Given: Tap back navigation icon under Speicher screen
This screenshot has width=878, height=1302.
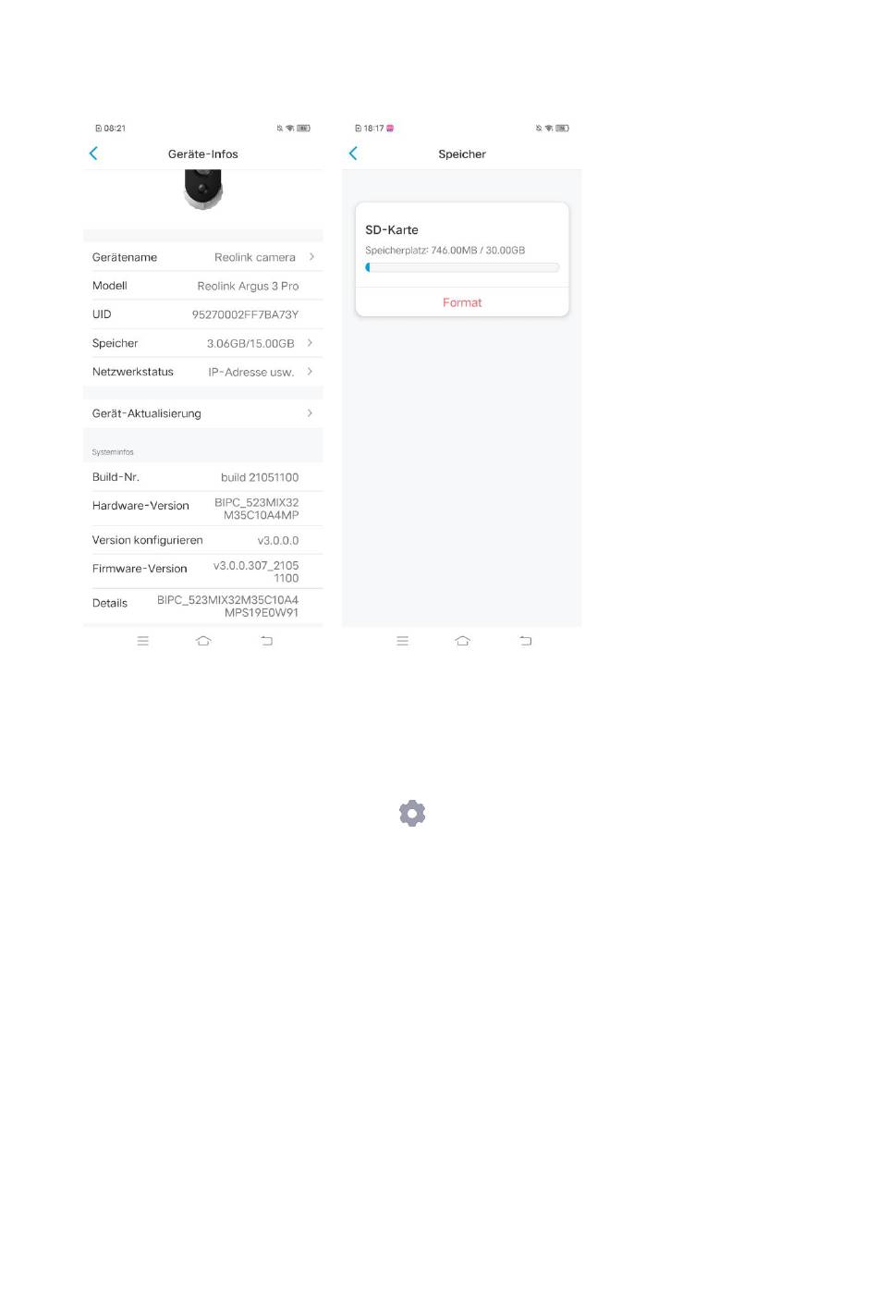Looking at the screenshot, I should pos(526,641).
